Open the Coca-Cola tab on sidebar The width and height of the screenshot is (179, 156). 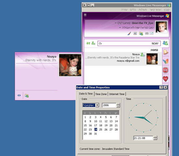tap(165, 70)
